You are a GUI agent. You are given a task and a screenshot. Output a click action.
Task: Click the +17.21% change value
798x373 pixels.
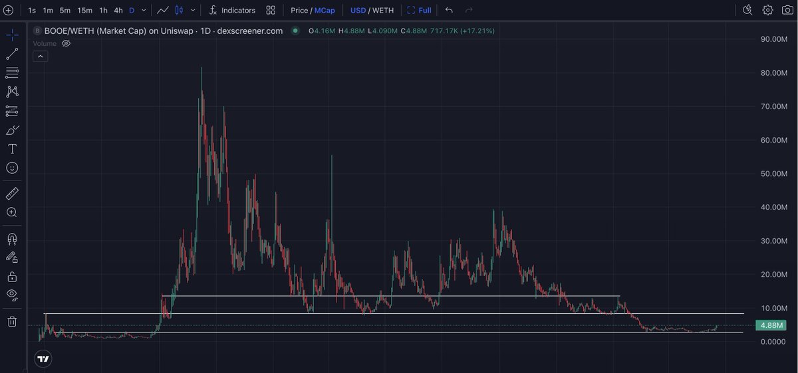[477, 31]
